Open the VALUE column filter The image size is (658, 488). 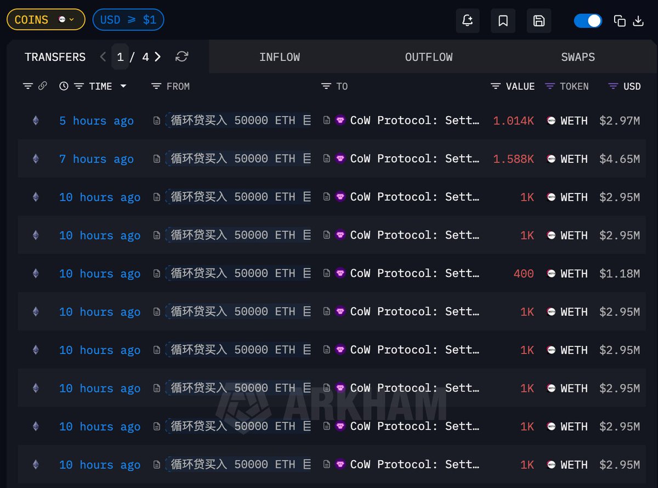tap(496, 86)
